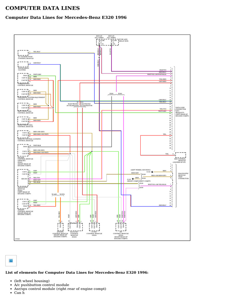Click the "GRY/RED" label at data link pin 7
226x302 pixels.
(162, 81)
